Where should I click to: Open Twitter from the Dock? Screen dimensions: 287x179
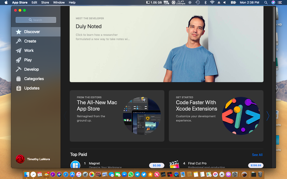[144, 175]
